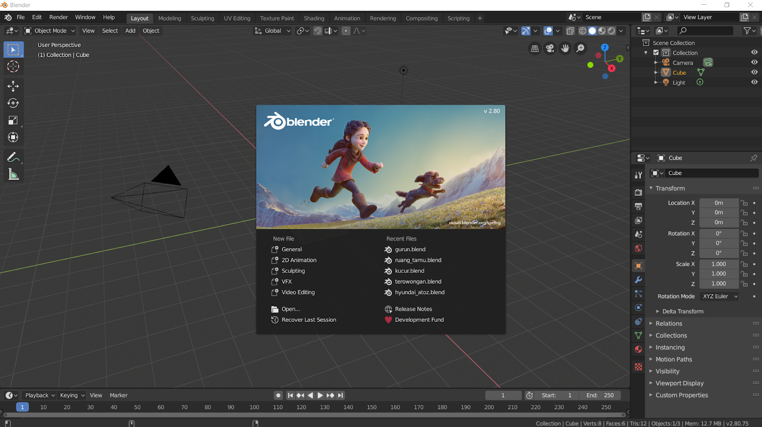
Task: Toggle auto keying record button
Action: (x=278, y=395)
